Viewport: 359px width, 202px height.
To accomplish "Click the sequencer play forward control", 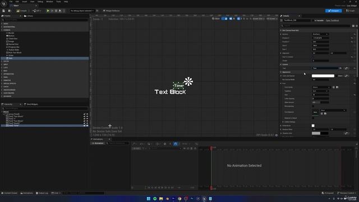I will [x=163, y=187].
